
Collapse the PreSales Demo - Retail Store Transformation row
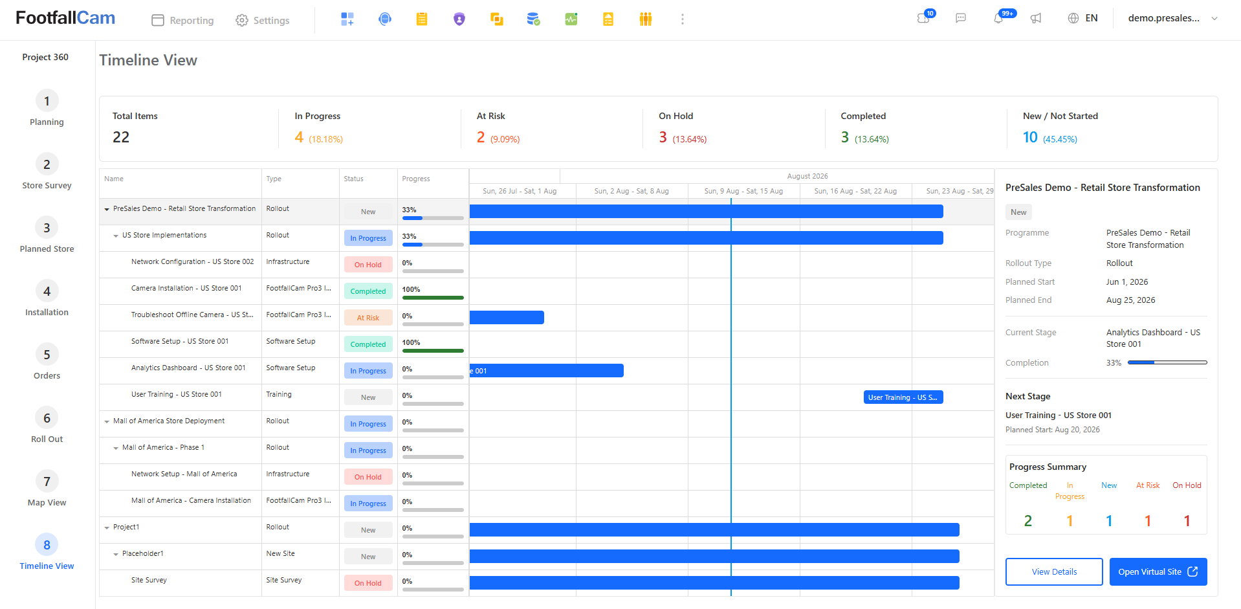pos(107,209)
